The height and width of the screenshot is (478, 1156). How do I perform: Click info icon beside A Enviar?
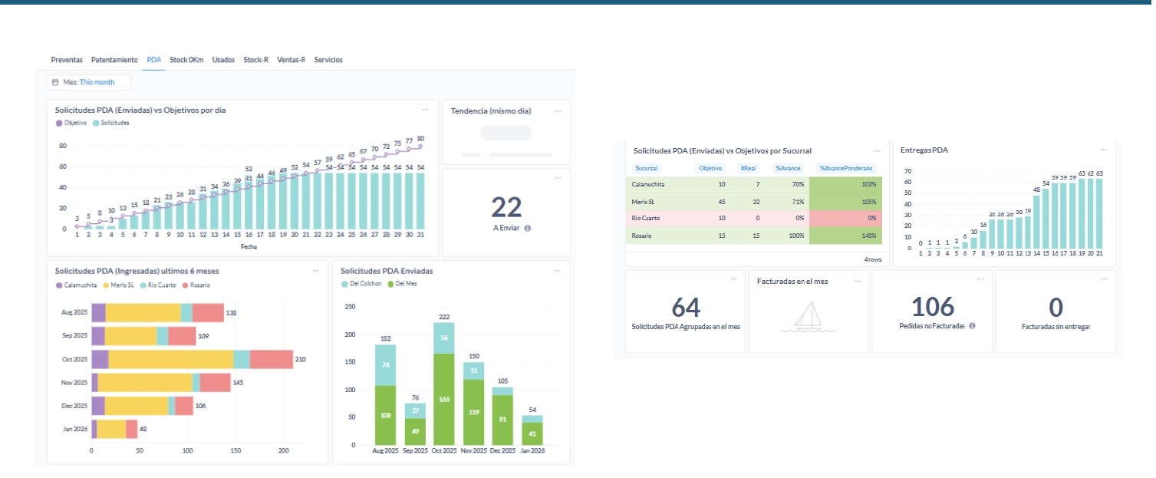click(528, 228)
